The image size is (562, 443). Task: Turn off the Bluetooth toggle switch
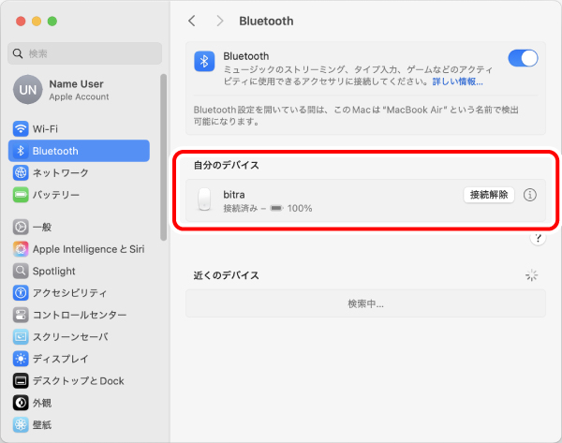point(523,58)
